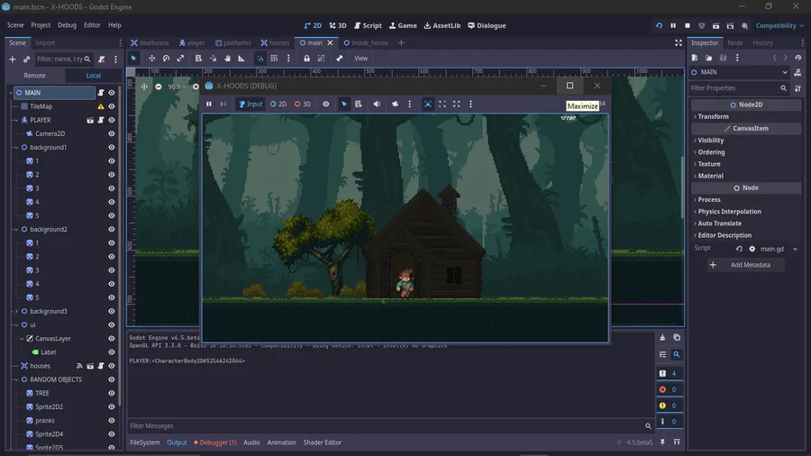Load an existing resource in the Inspector
Screen dimensions: 811x456
(708, 58)
